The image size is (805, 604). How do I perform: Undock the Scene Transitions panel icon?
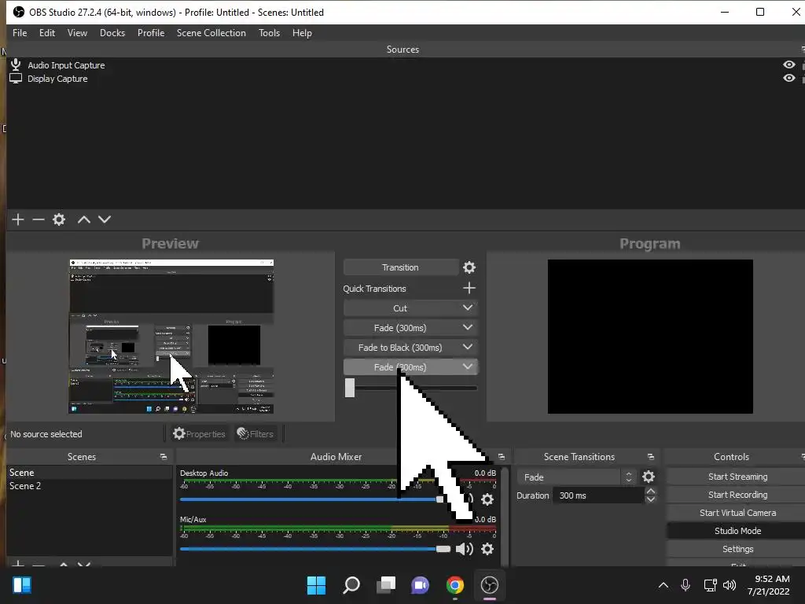coord(650,457)
